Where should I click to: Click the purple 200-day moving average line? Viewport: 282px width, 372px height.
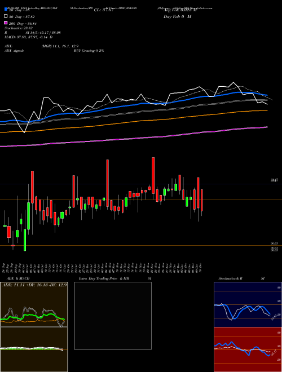pyautogui.click(x=134, y=138)
